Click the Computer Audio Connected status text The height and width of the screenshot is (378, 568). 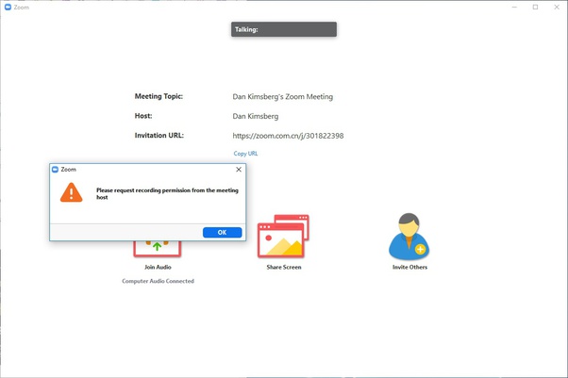click(158, 281)
